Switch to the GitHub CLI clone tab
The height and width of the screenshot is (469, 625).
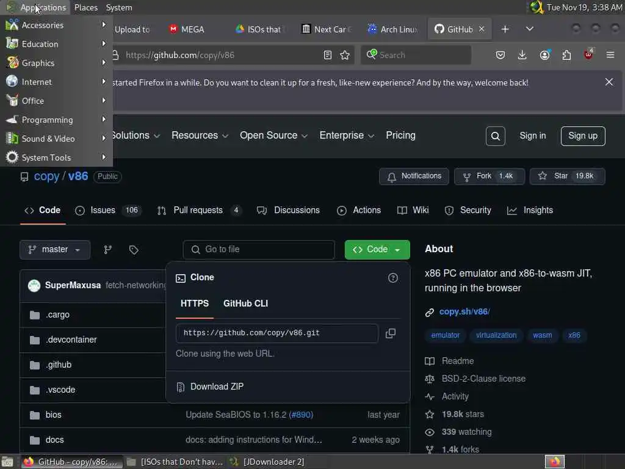pos(245,304)
